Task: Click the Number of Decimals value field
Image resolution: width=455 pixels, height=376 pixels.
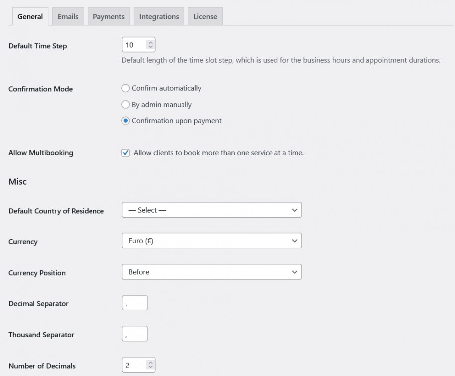Action: tap(134, 364)
